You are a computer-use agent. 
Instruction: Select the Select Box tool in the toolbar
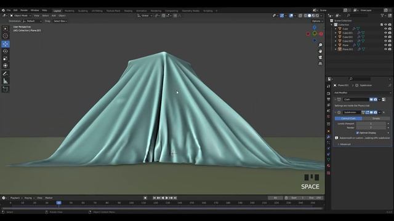click(x=6, y=29)
